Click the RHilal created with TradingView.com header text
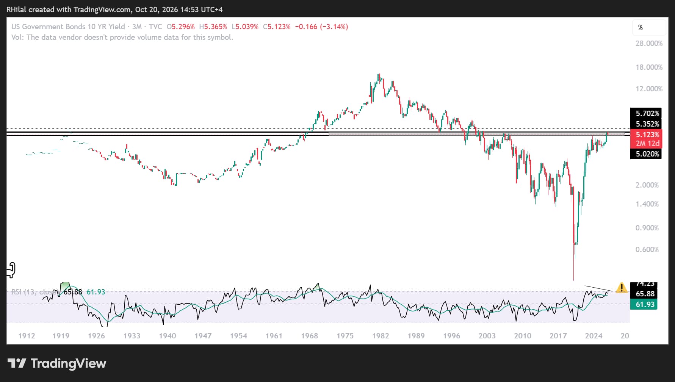Viewport: 675px width, 382px height. (x=114, y=9)
